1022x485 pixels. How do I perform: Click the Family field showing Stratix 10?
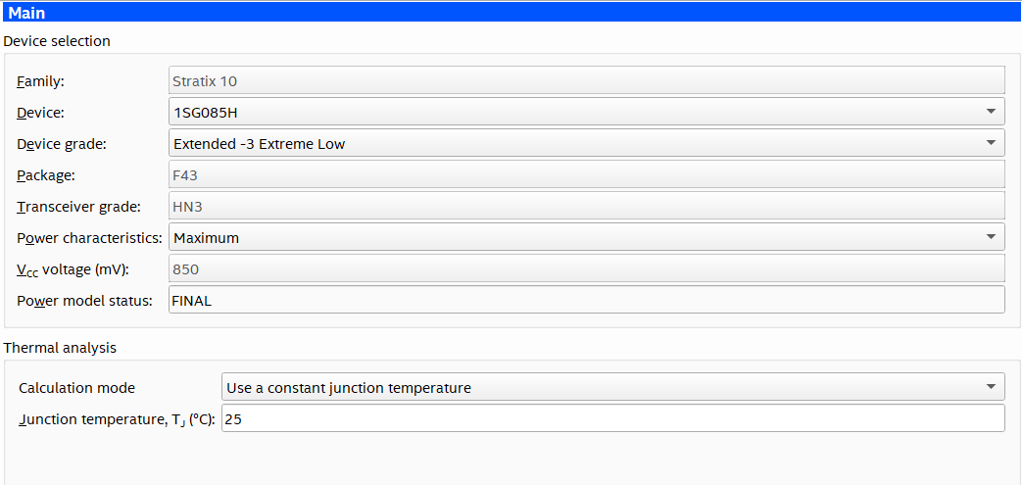586,80
